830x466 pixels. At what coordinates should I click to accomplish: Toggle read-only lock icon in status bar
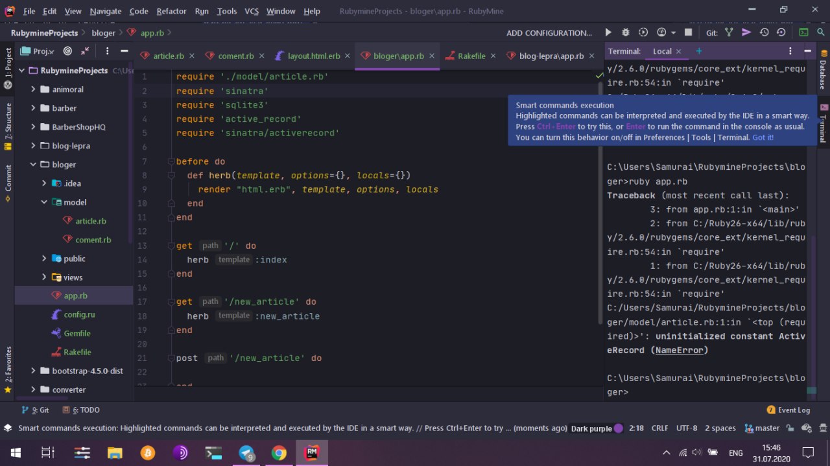790,428
